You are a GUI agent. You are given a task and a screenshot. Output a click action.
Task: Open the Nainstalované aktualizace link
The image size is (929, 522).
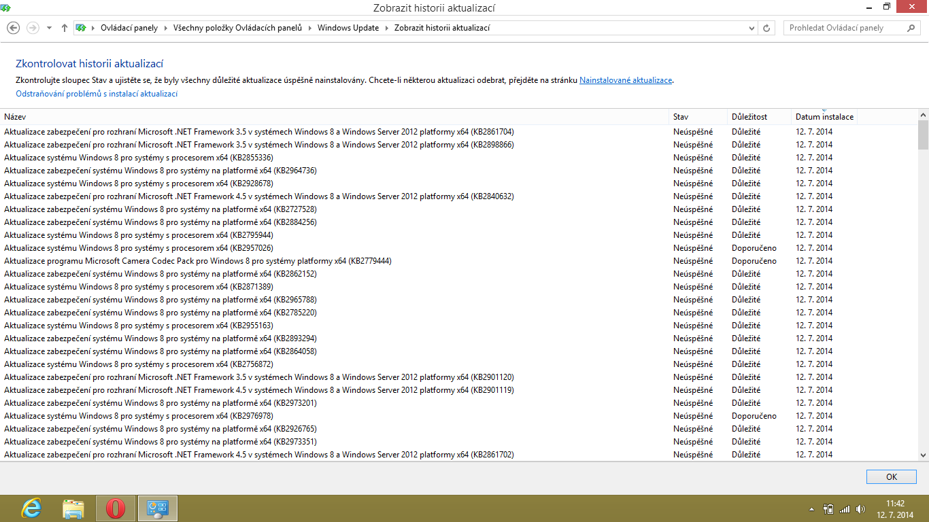tap(626, 80)
